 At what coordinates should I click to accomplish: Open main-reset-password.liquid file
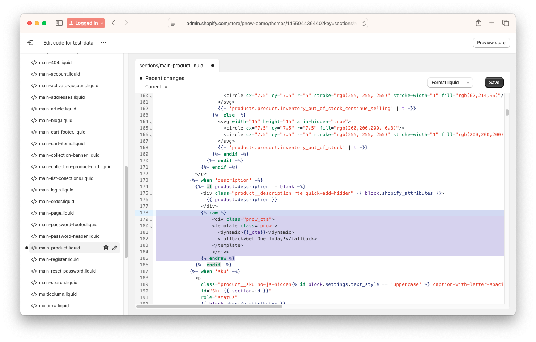(67, 271)
